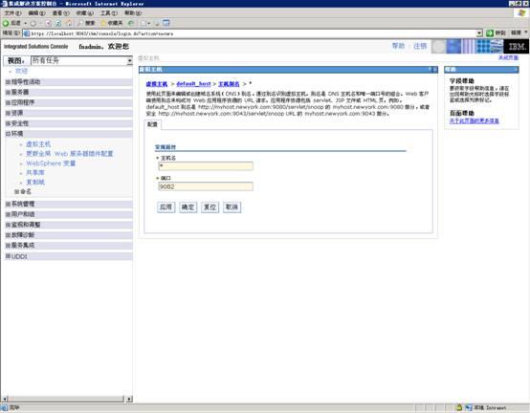Expand the 系统管理 tree node

[8, 204]
